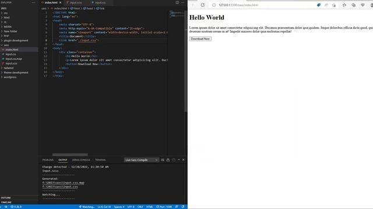Select the Output panel tab
This screenshot has width=373, height=209.
pyautogui.click(x=63, y=160)
